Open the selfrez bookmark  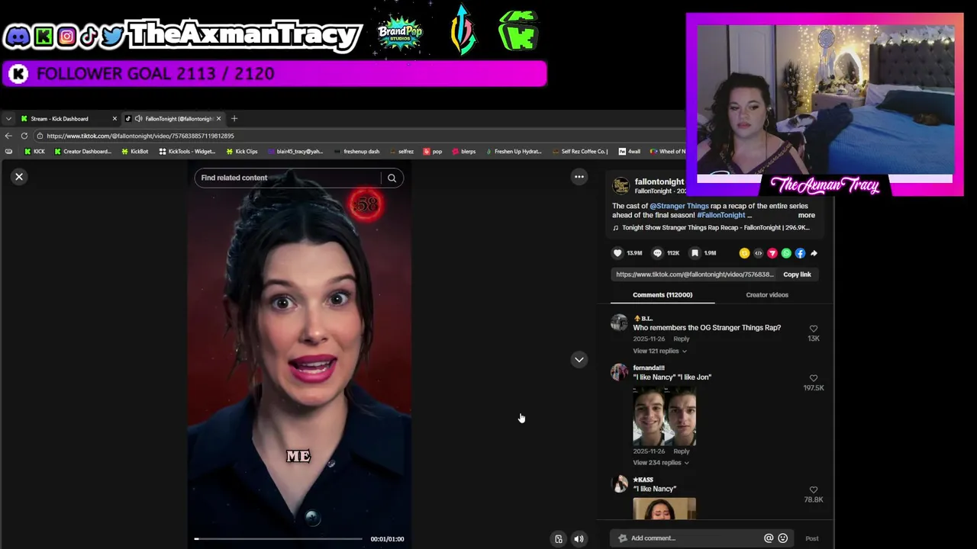click(x=401, y=151)
